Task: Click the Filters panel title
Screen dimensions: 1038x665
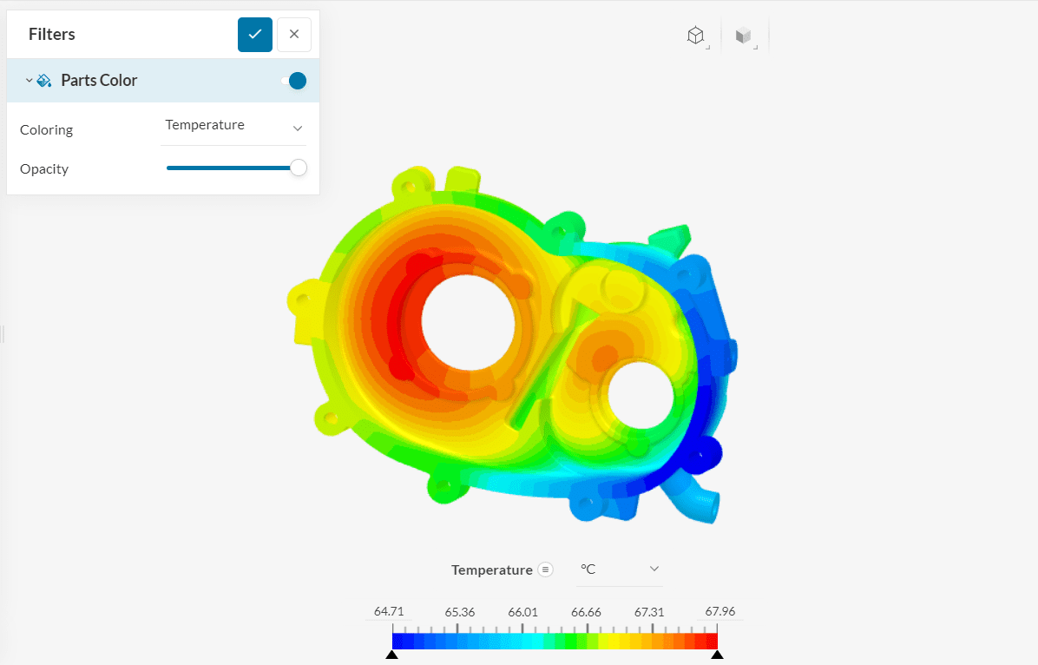Action: 51,34
